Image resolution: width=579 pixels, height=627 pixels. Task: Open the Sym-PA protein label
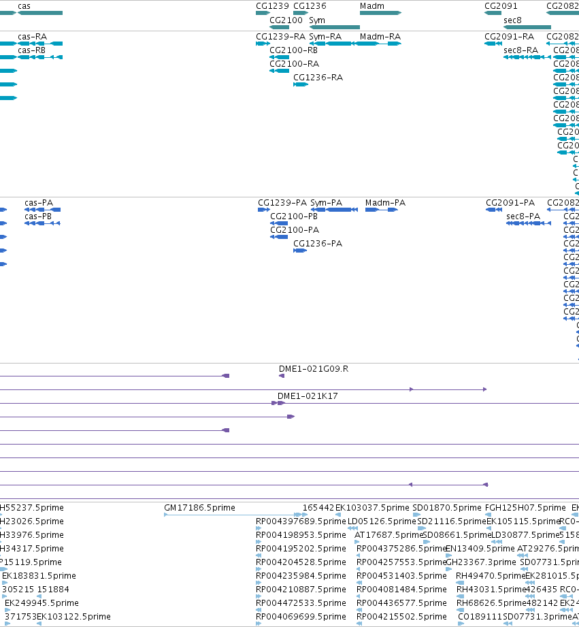coord(327,203)
